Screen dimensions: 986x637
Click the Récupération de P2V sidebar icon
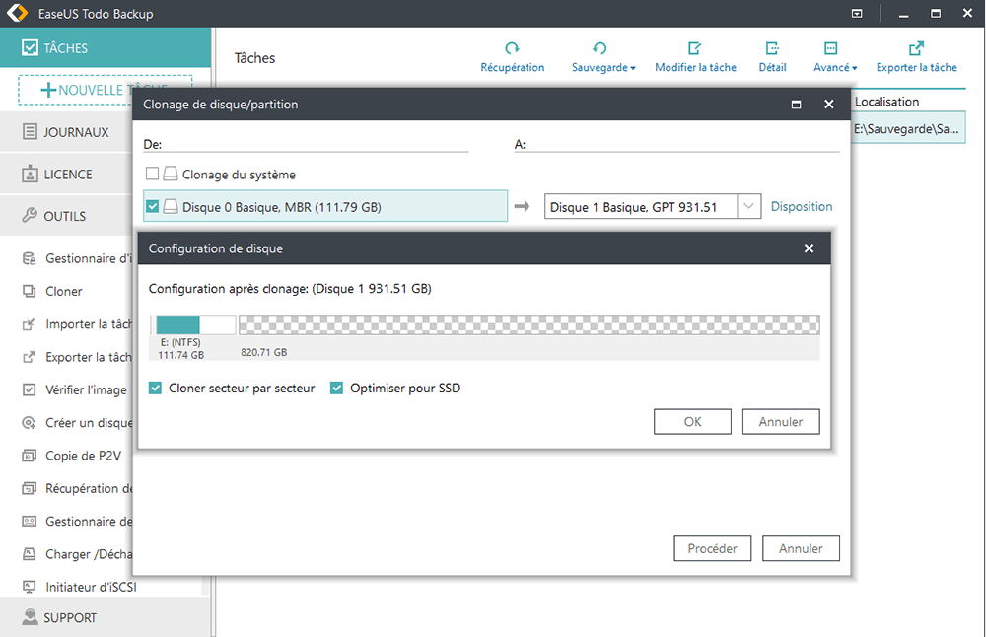coord(29,489)
